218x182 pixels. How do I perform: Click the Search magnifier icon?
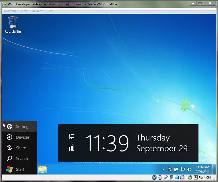coord(9,158)
